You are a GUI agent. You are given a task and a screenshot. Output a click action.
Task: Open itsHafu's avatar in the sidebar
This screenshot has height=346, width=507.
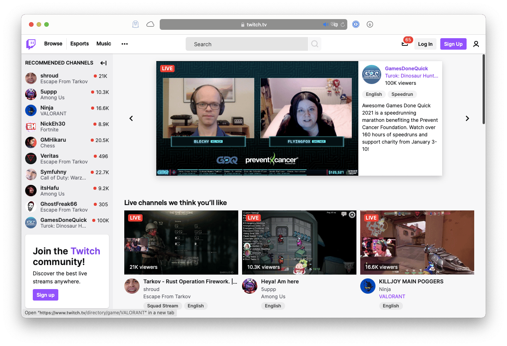[x=31, y=191]
